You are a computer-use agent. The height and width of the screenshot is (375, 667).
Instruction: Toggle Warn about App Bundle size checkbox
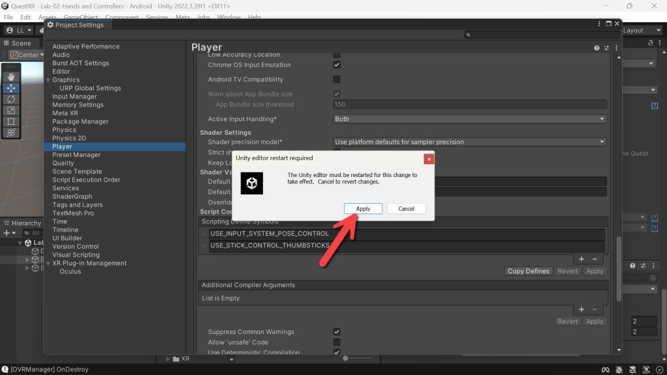tap(337, 94)
